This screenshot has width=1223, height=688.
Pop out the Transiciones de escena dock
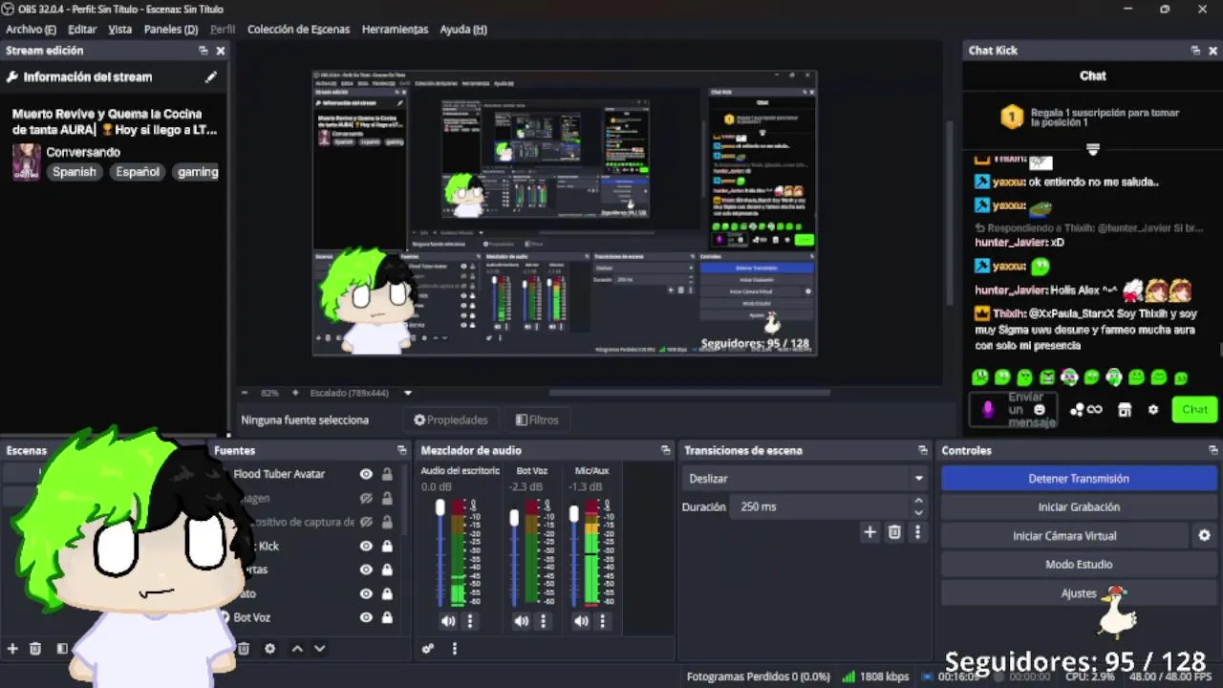(922, 450)
